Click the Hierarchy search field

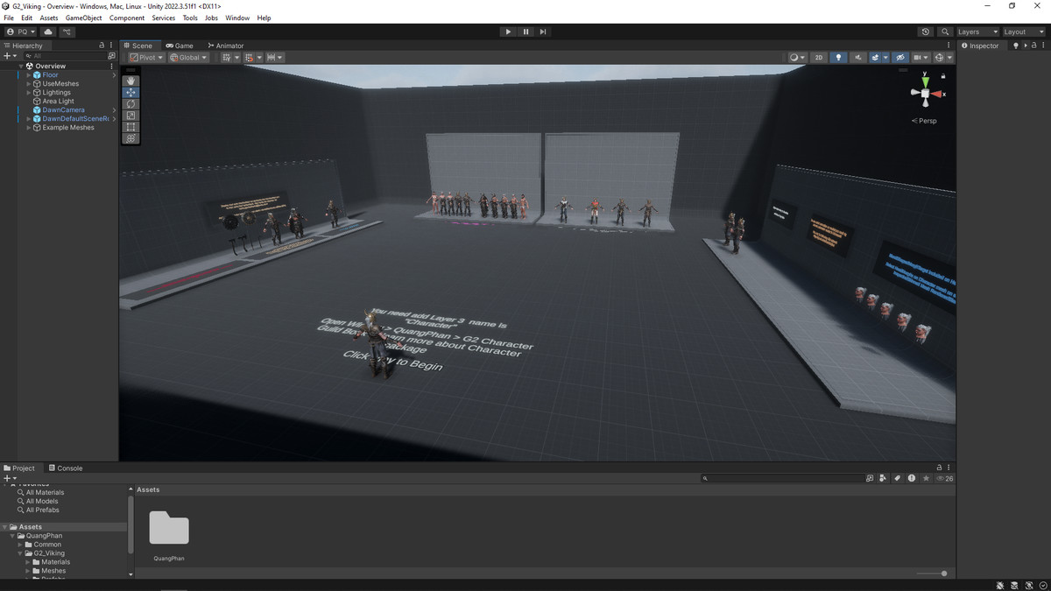tap(65, 55)
